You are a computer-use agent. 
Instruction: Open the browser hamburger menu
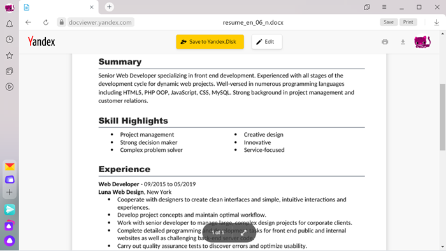[x=384, y=7]
